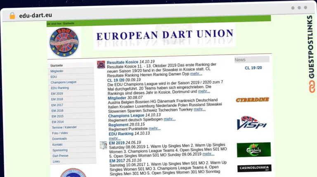Open Champions League in the sidebar menu

pos(64,82)
